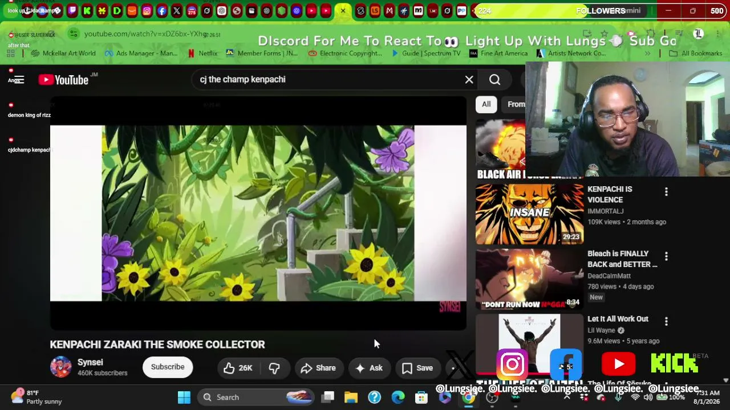Open Google Chrome on the taskbar
The width and height of the screenshot is (730, 410).
[469, 397]
